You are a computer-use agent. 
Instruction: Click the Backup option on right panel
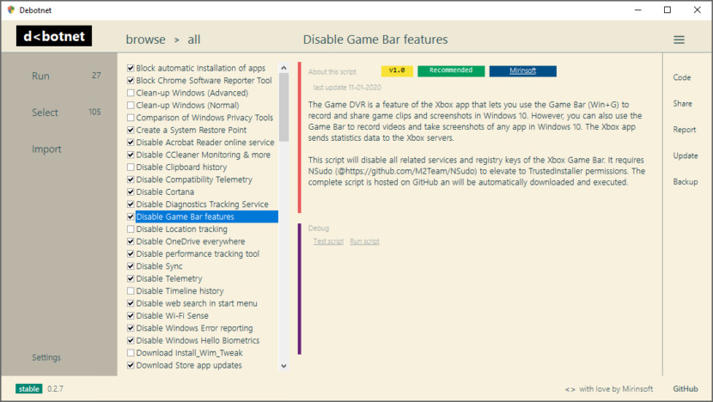[685, 182]
